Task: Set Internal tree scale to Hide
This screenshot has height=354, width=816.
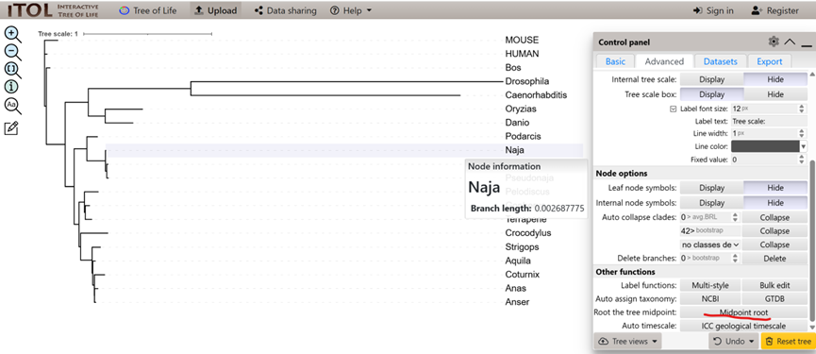Action: (x=774, y=79)
